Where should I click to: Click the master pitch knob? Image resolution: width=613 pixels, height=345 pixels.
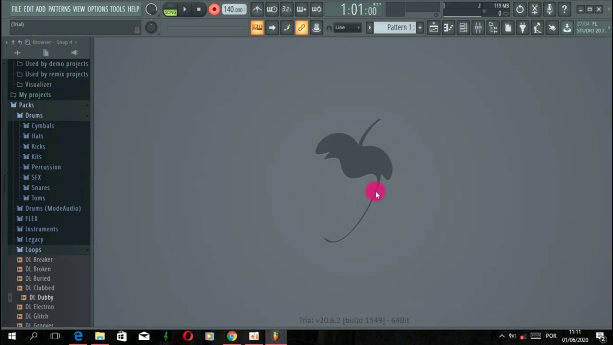point(151,27)
